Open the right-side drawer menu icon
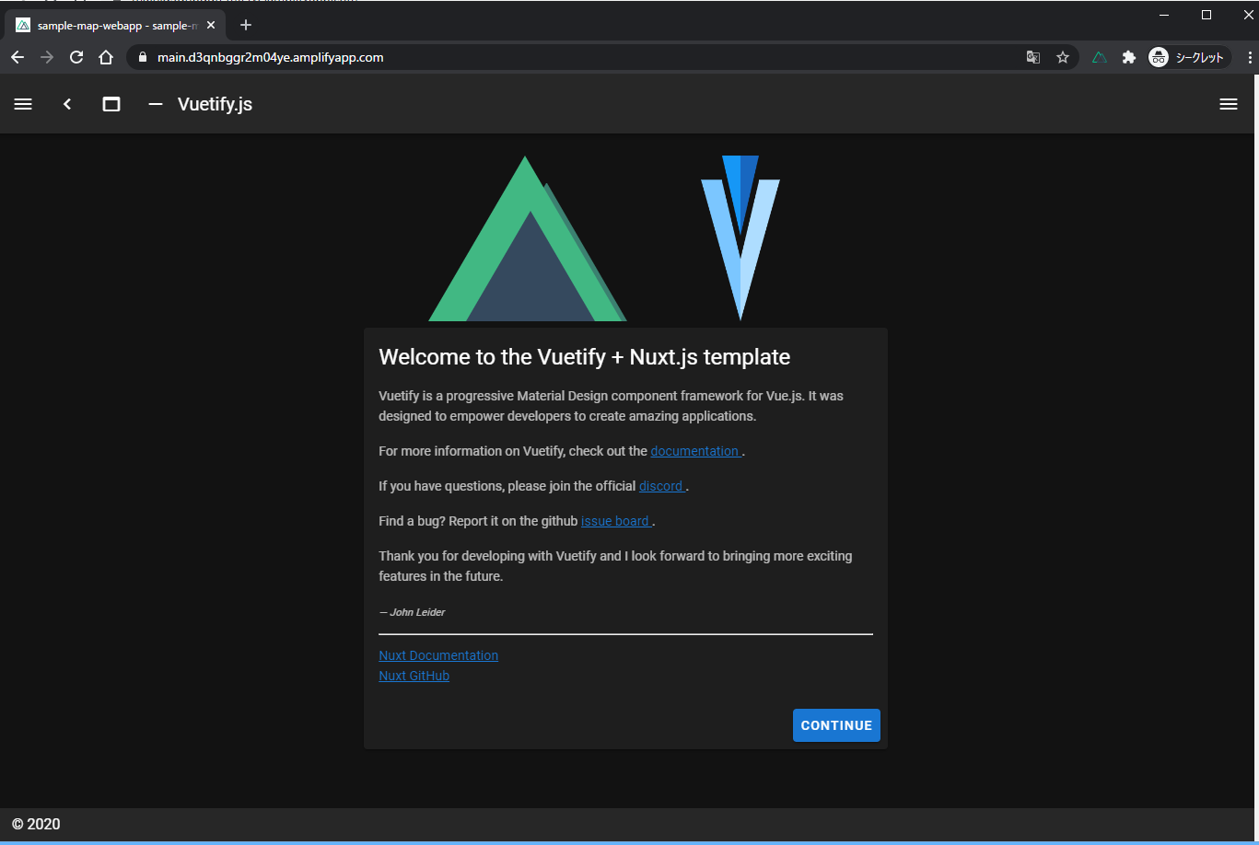1259x845 pixels. point(1228,104)
